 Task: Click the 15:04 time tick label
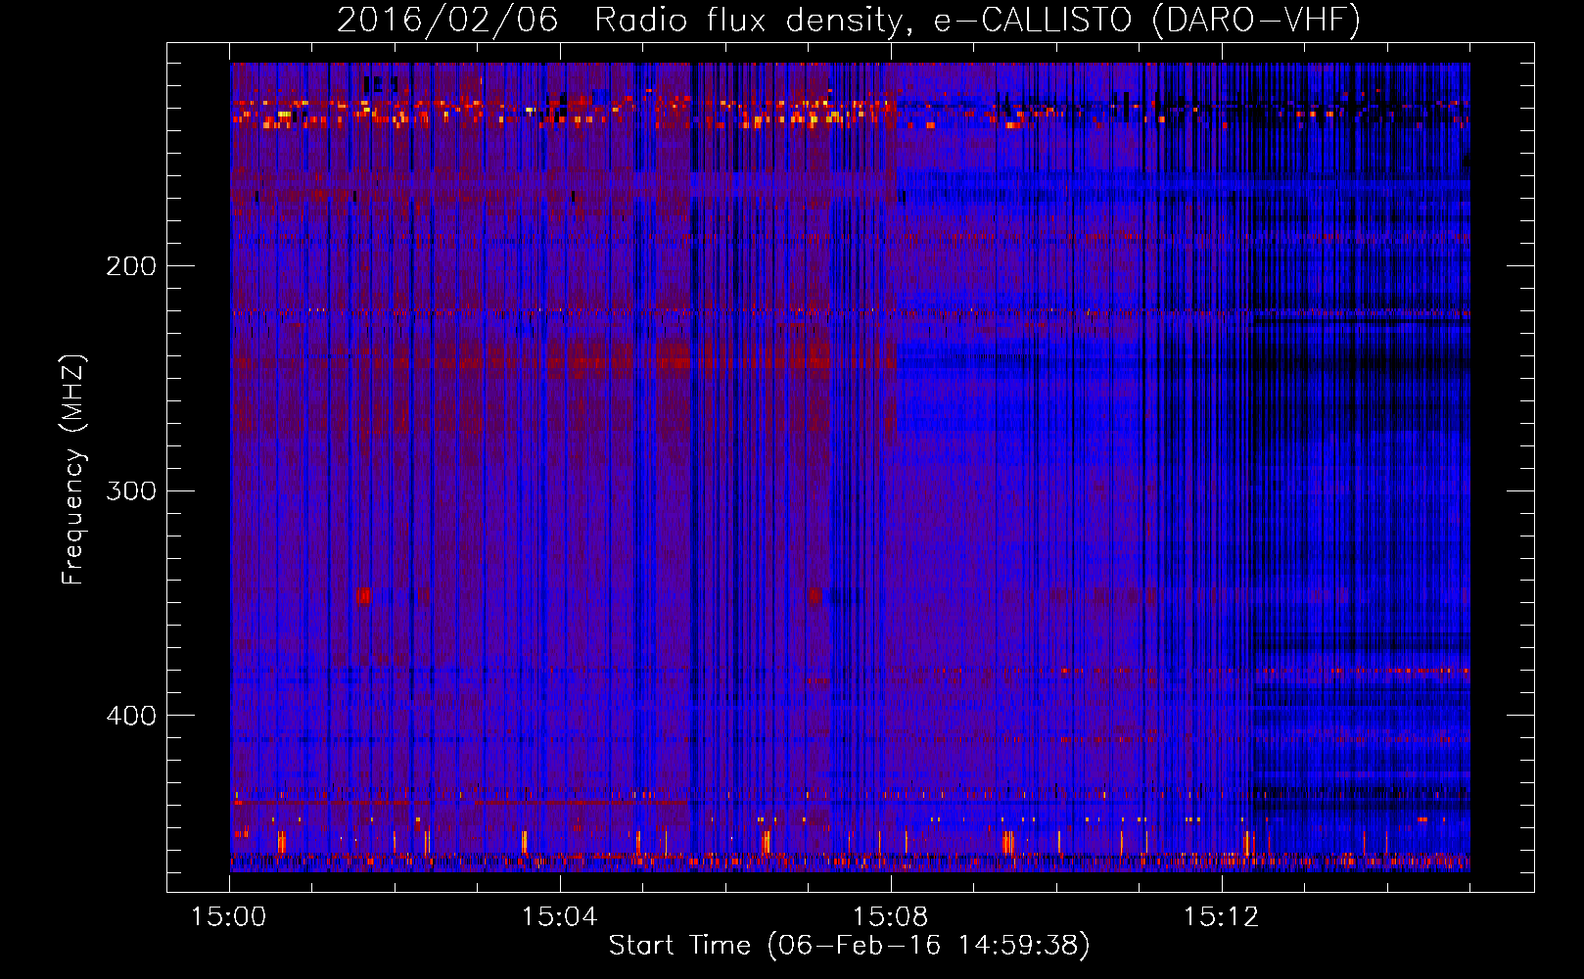click(x=559, y=917)
